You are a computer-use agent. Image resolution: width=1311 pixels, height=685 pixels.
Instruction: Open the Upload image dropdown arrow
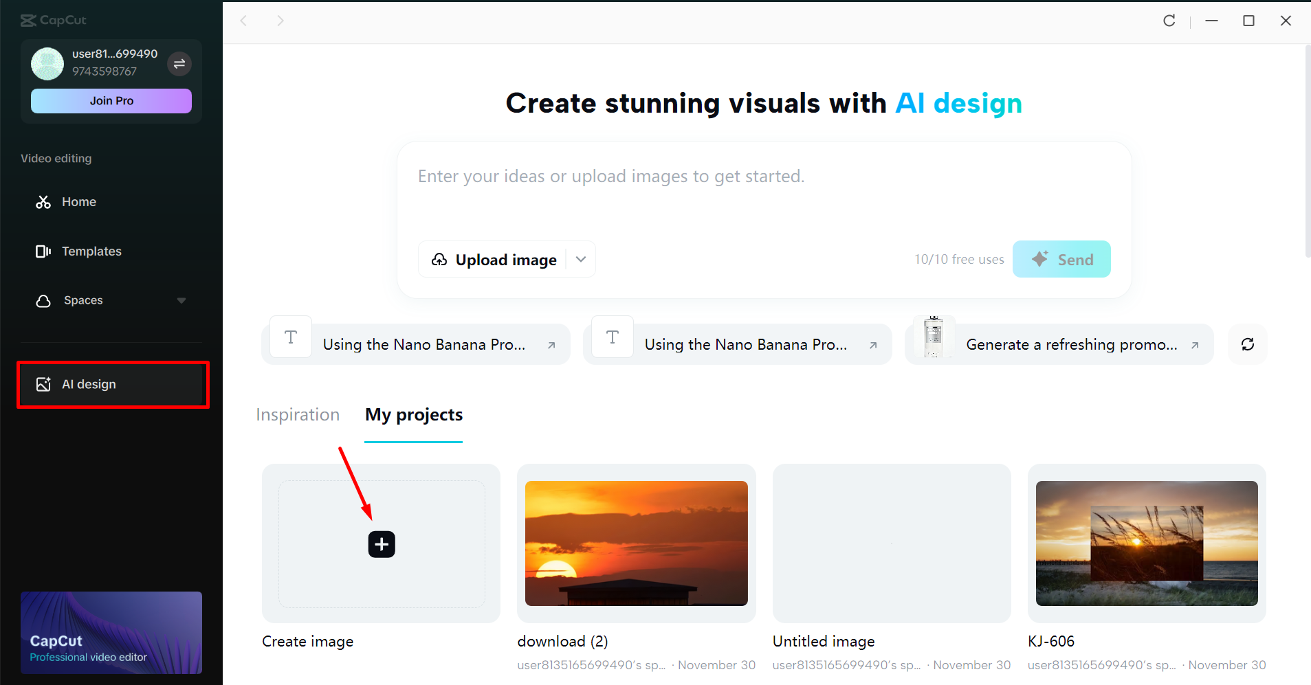(580, 259)
